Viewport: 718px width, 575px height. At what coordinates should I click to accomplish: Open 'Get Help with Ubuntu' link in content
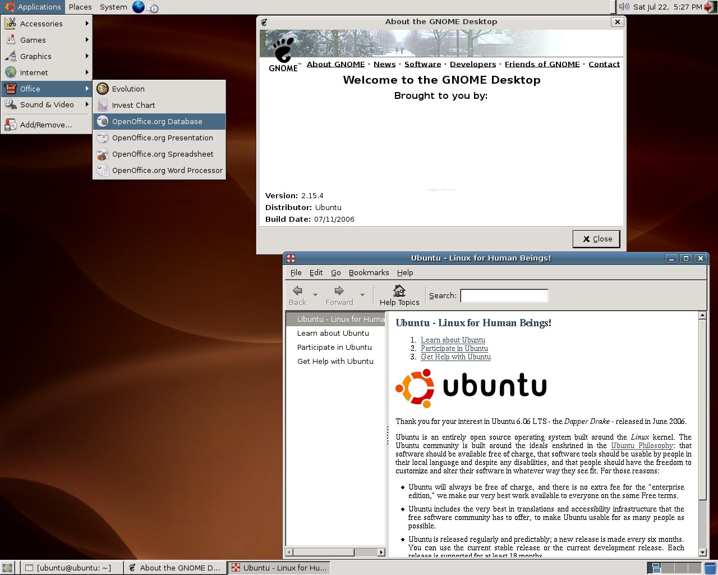[x=455, y=357]
